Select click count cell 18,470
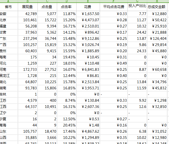169x144 pixels. tap(47, 132)
